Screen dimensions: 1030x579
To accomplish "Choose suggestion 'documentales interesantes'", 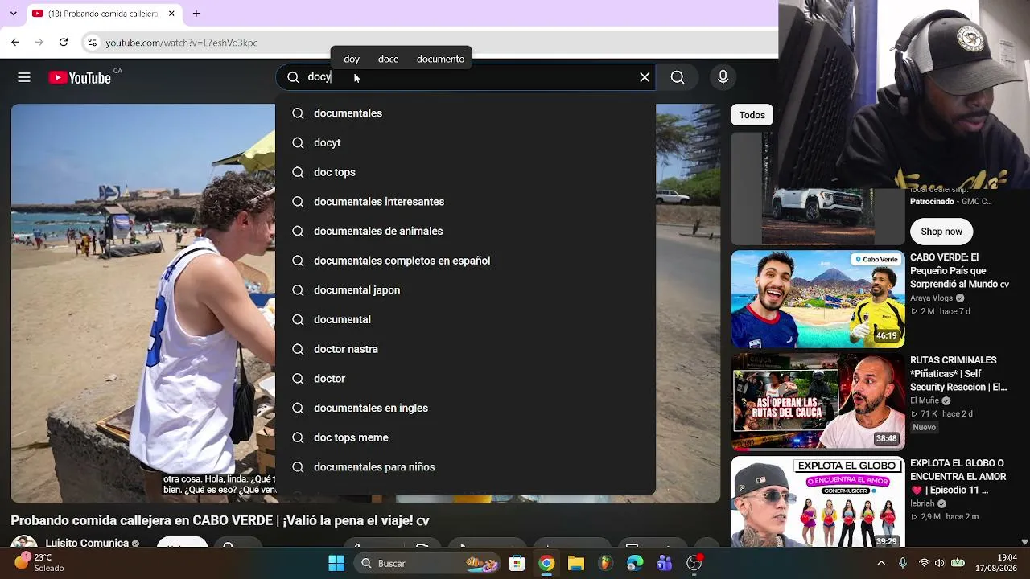I will [465, 202].
